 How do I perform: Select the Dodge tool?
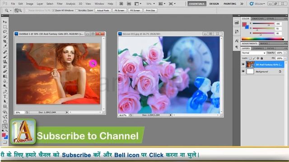(x=5, y=86)
